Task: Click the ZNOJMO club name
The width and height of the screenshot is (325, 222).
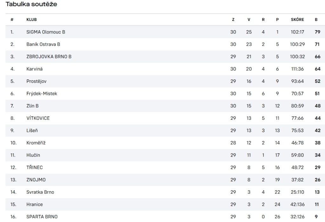Action: pyautogui.click(x=36, y=180)
